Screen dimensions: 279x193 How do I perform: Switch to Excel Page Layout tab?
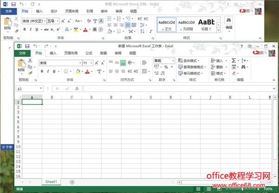(x=71, y=53)
